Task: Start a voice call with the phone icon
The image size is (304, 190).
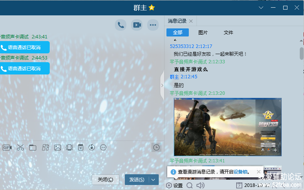Action: pos(121,25)
